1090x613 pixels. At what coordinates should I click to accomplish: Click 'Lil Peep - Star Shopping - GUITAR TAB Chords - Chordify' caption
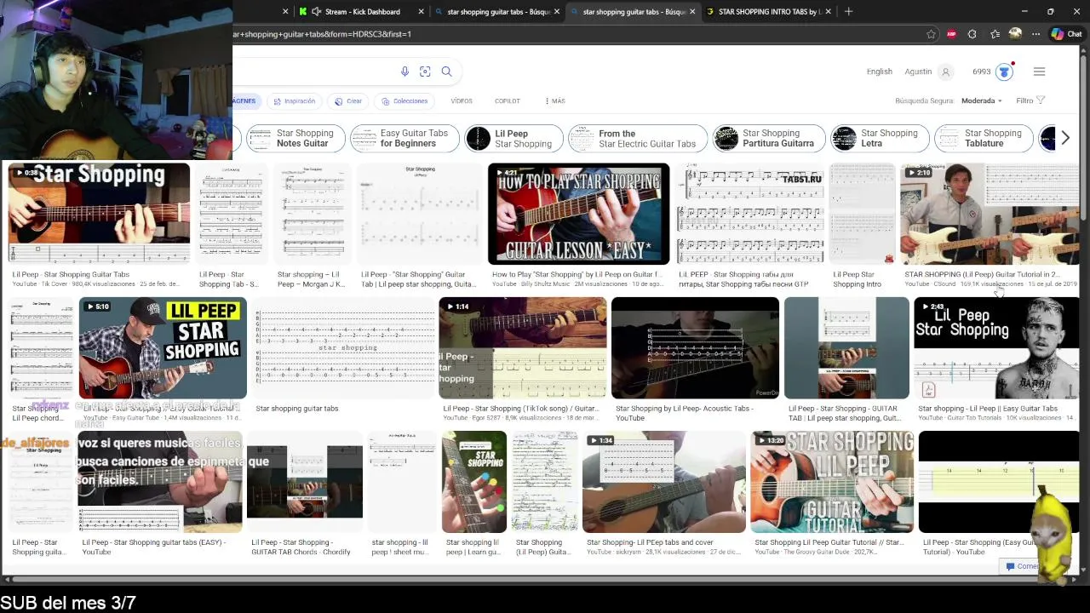click(x=301, y=547)
